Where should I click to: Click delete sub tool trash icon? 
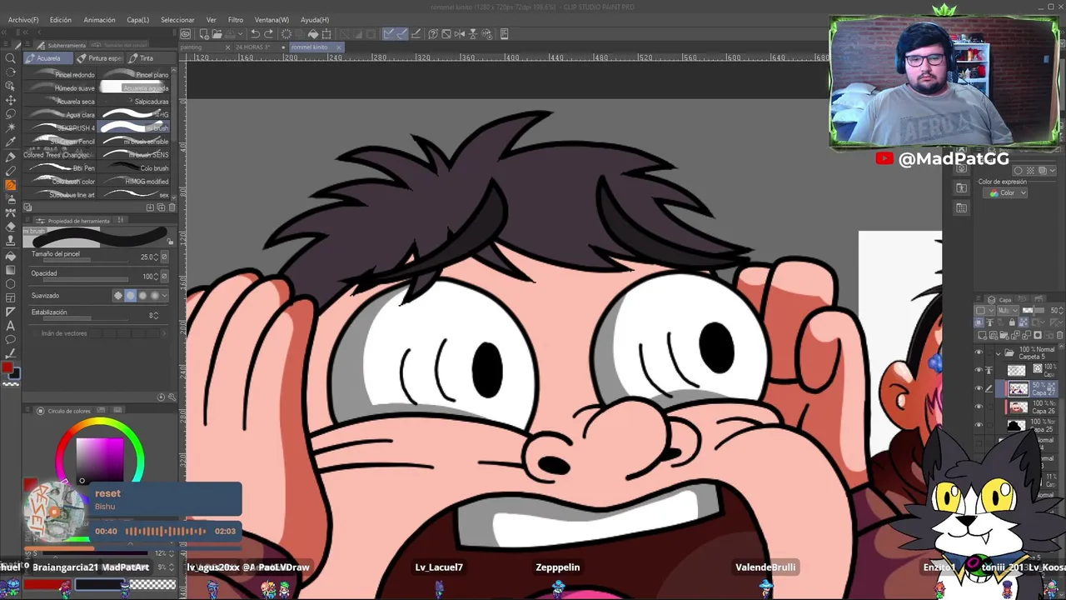pyautogui.click(x=172, y=207)
